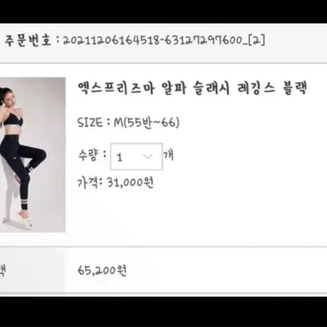Open the 수량 quantity dropdown

click(x=136, y=157)
